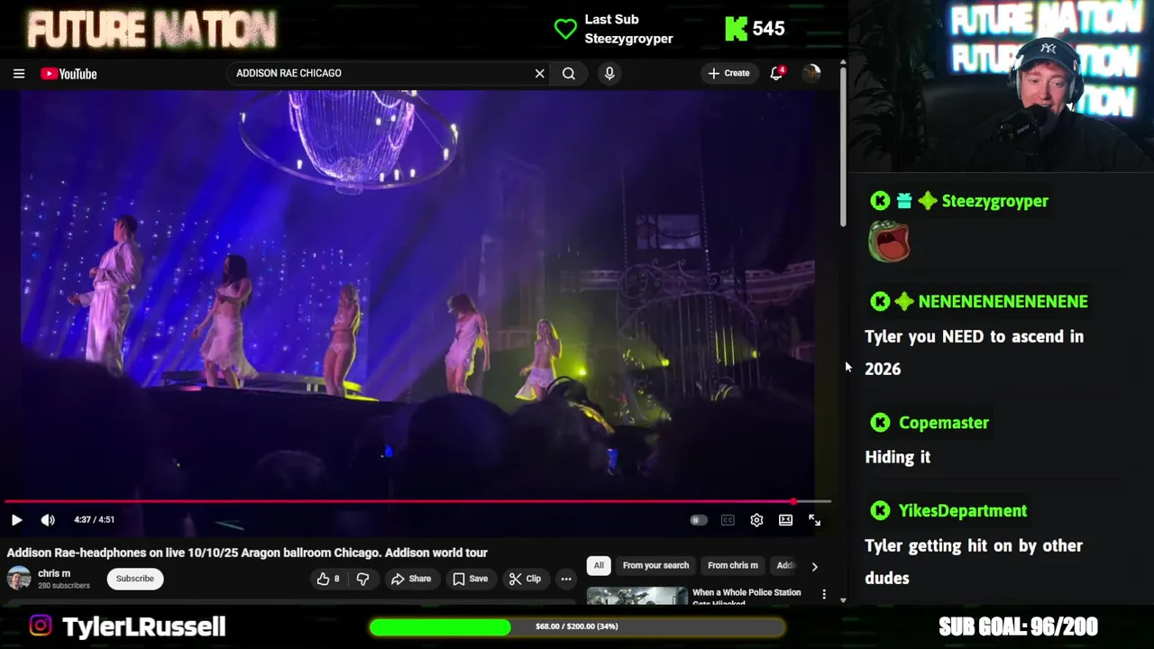Click the 280 subscribers count

64,586
